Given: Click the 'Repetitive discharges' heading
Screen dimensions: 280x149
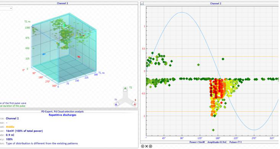Looking at the screenshot, I should pos(63,115).
